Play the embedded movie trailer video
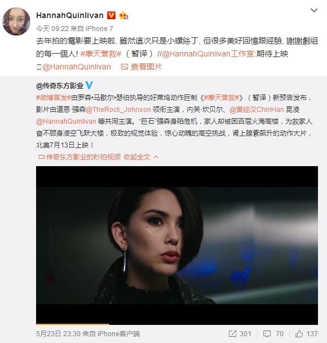The height and width of the screenshot is (343, 327). (177, 245)
